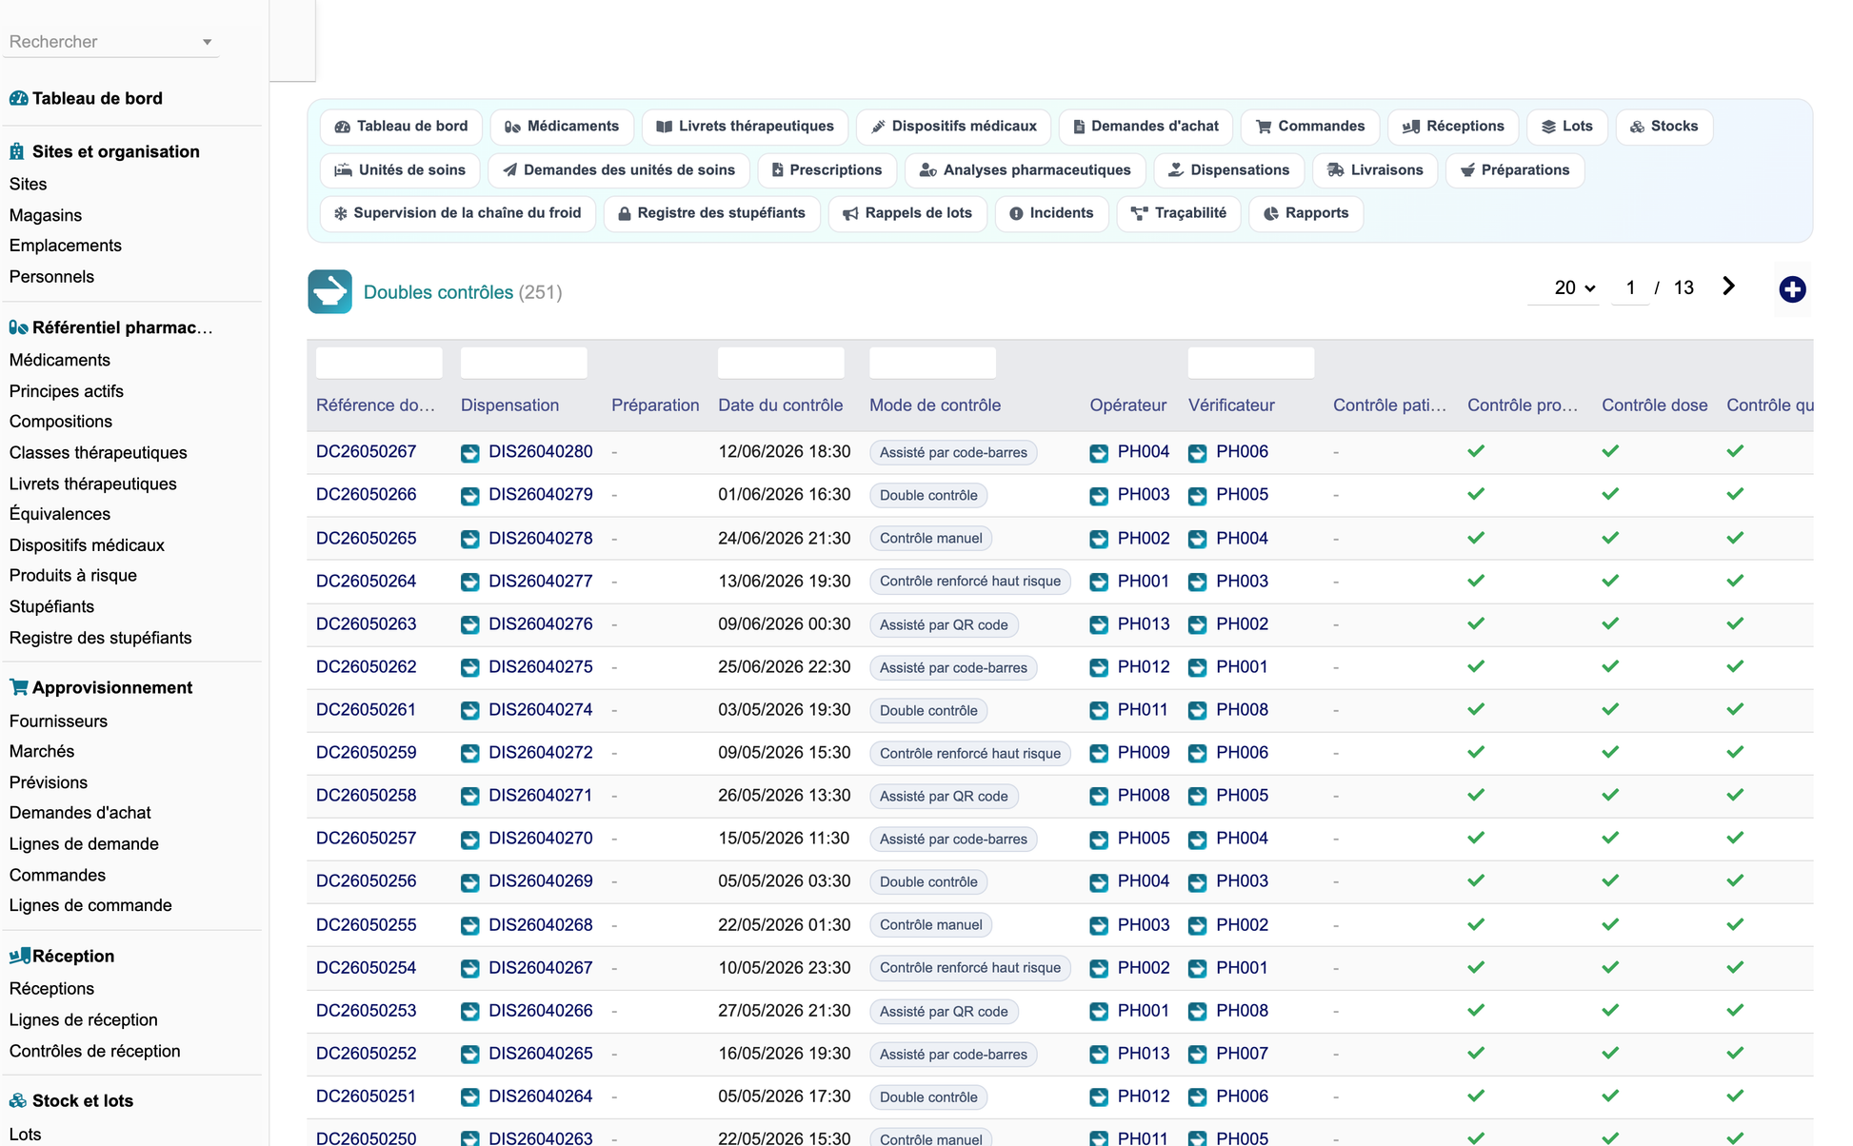Click the Stock et lots boxes icon
The width and height of the screenshot is (1853, 1146).
[x=18, y=1100]
